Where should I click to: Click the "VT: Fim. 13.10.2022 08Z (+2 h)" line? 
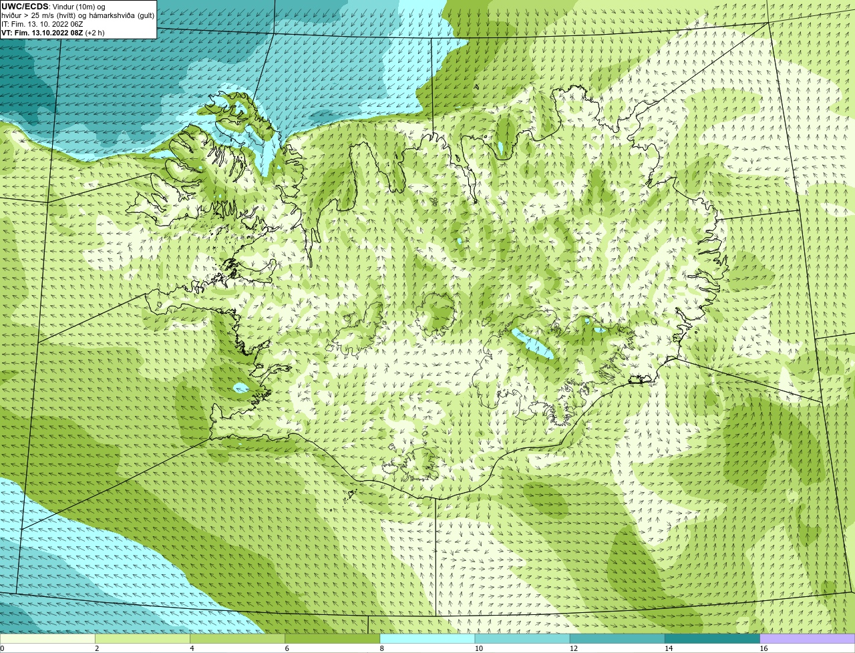(x=53, y=33)
